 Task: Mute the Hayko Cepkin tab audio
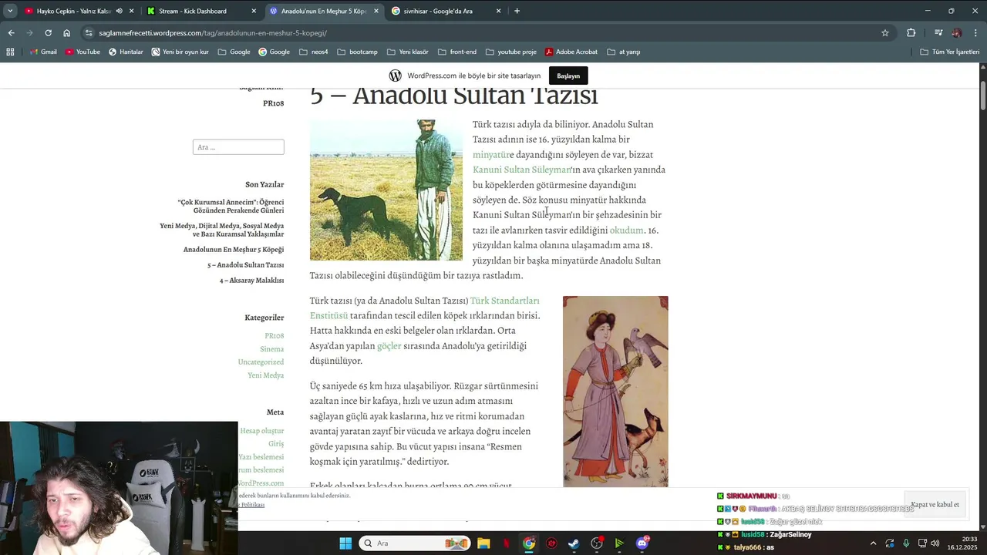(119, 11)
